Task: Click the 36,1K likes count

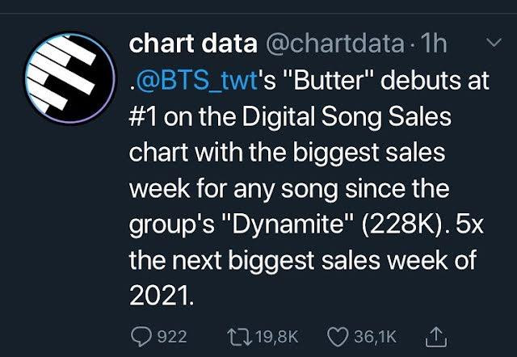Action: coord(376,335)
